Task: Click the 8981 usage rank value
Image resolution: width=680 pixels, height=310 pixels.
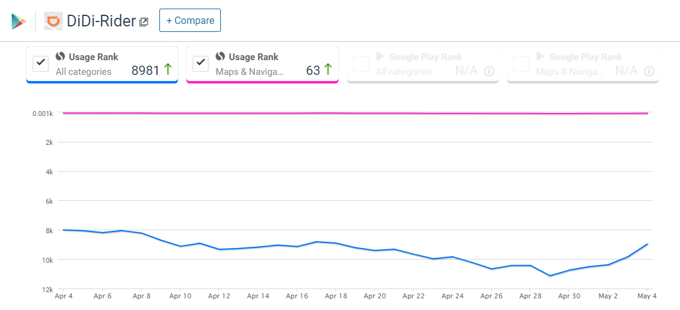Action: click(x=145, y=71)
